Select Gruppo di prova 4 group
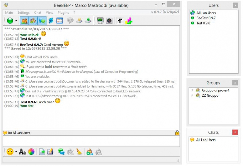The image size is (243, 166). [x=215, y=90]
